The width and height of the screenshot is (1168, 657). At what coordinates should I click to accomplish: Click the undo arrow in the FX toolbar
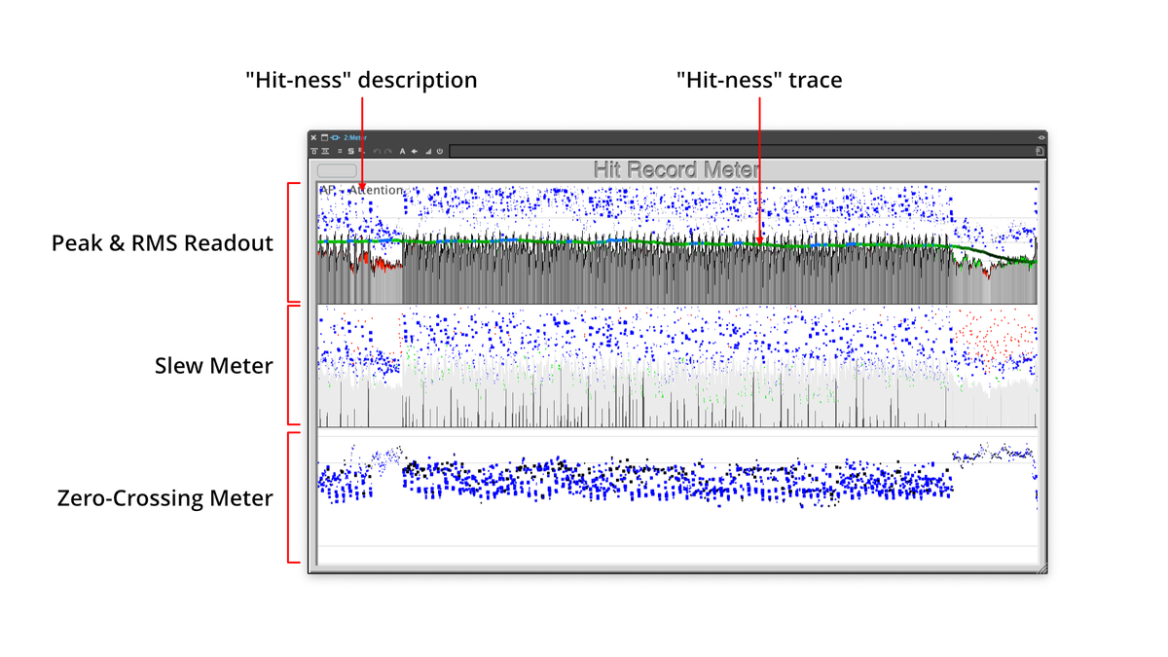[x=377, y=151]
